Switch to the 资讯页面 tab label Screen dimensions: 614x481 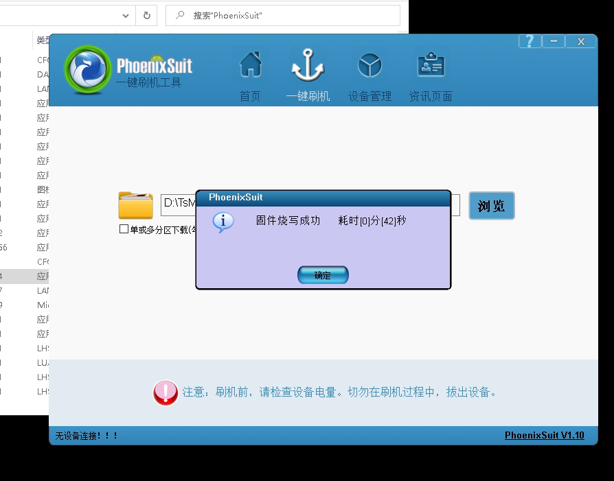click(x=431, y=96)
